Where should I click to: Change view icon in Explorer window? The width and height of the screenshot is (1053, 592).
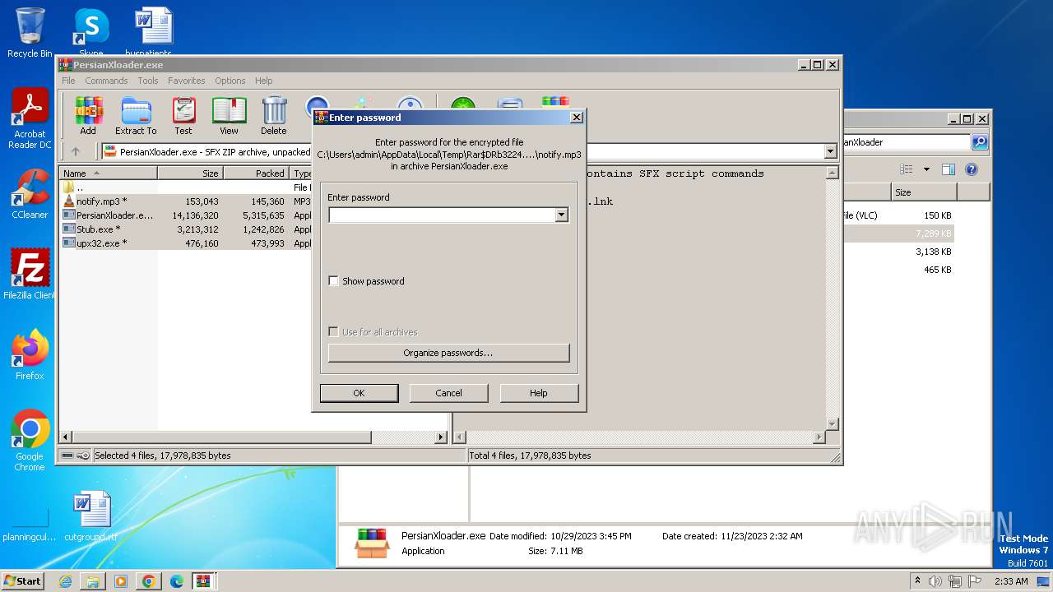[x=907, y=169]
